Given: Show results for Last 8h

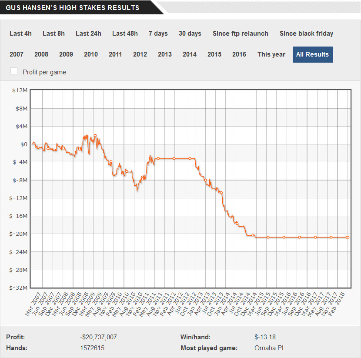Looking at the screenshot, I should pos(53,33).
